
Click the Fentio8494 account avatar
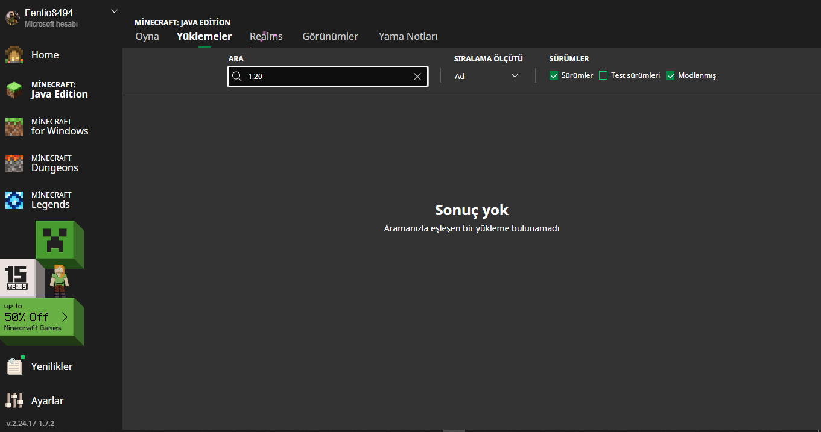[13, 18]
